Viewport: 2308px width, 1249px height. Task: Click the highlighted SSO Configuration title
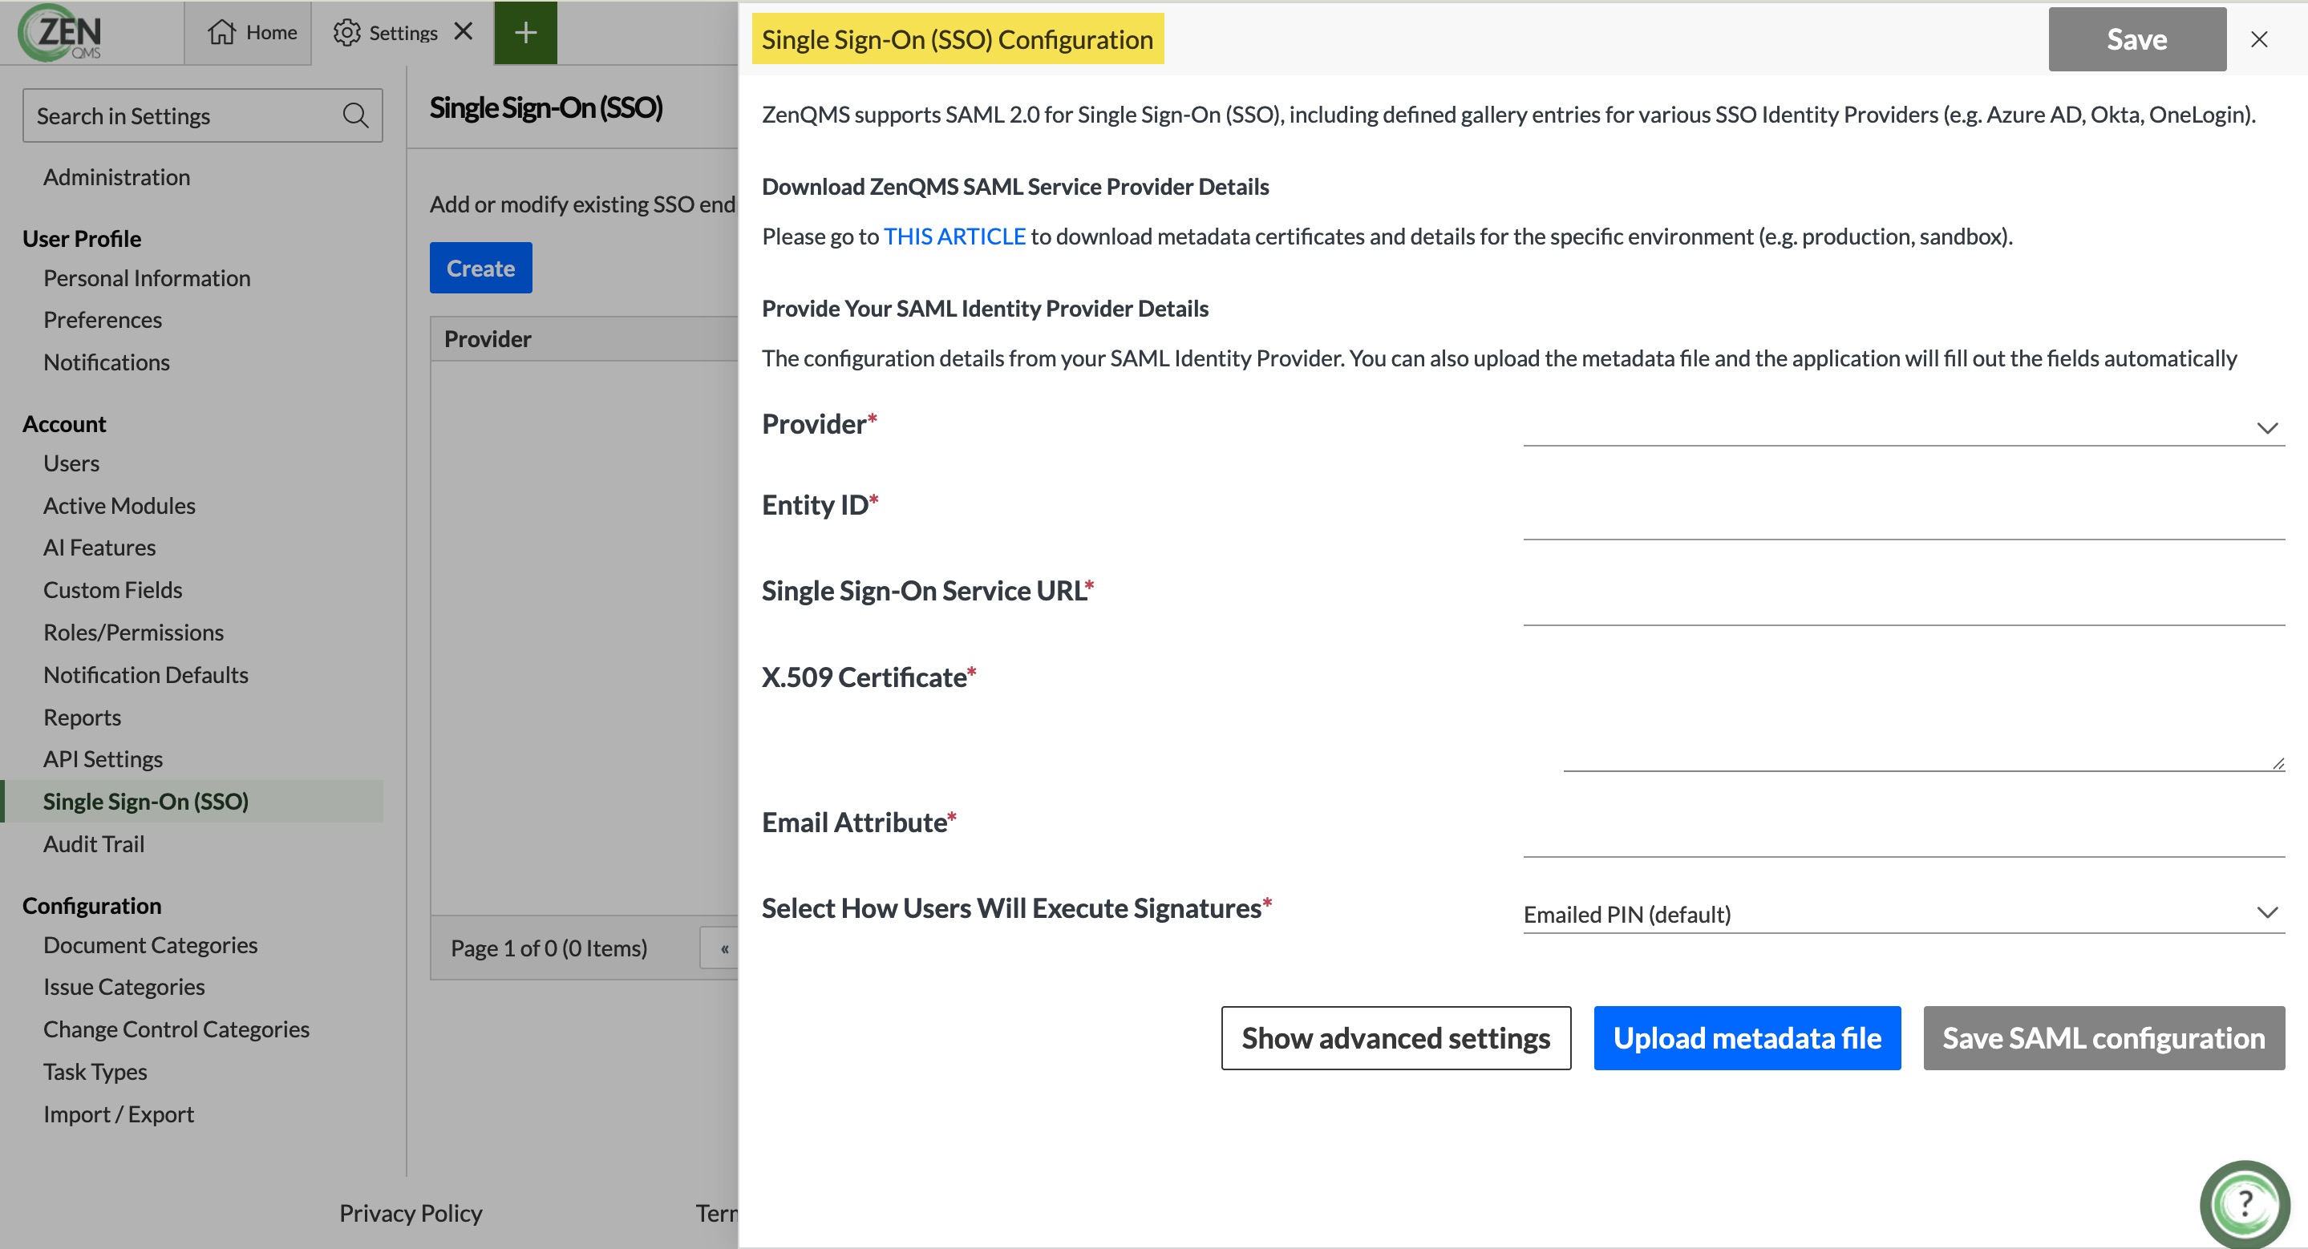(958, 39)
